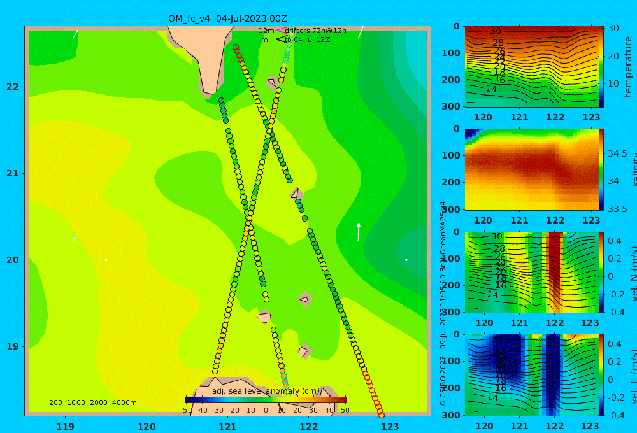
Task: Click the salinity colorbar on the right
Action: [601, 169]
